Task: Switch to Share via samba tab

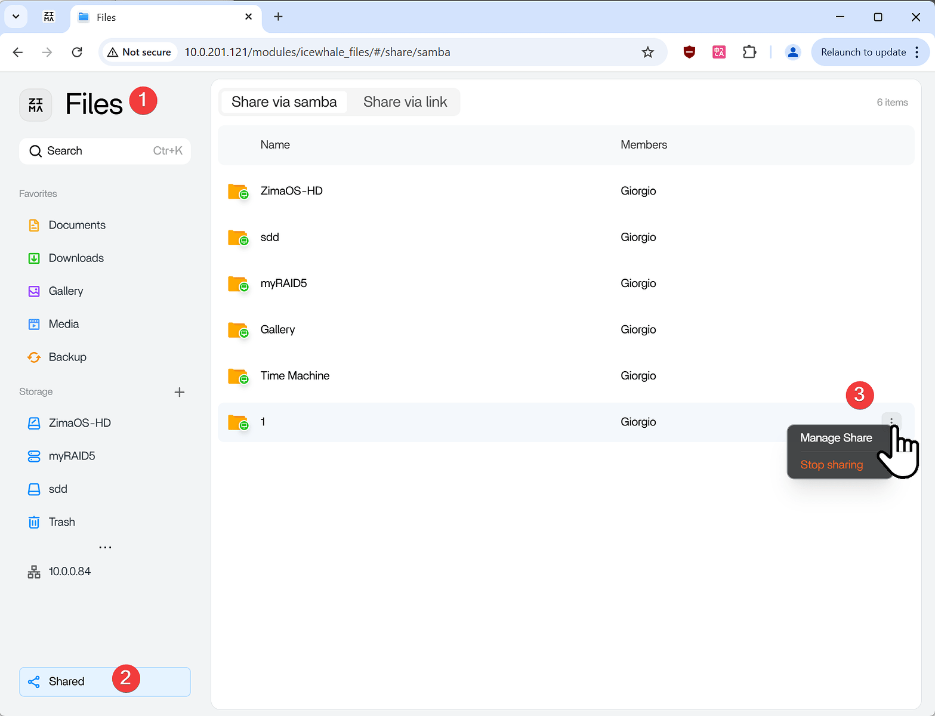Action: 284,102
